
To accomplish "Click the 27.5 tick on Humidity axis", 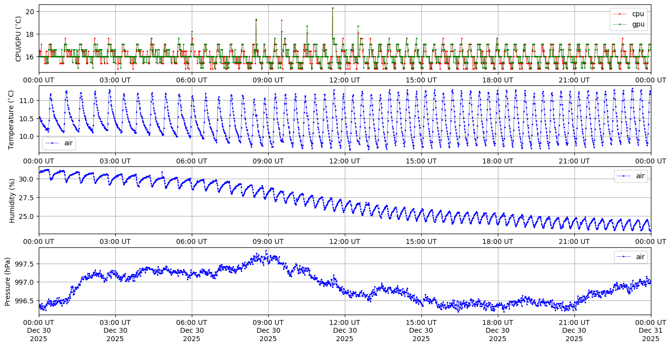I will [x=25, y=197].
